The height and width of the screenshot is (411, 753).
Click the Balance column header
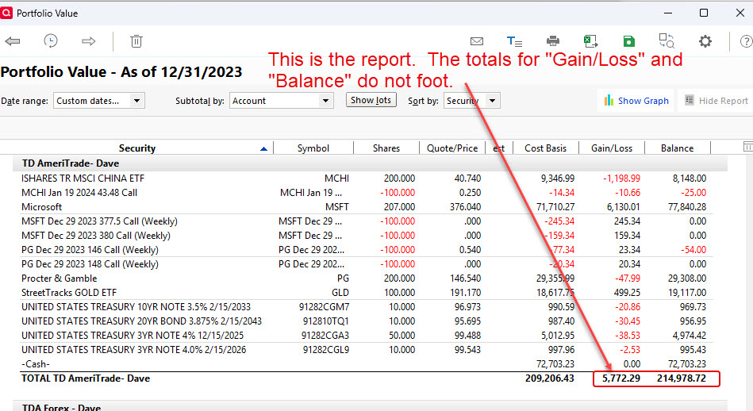[677, 148]
